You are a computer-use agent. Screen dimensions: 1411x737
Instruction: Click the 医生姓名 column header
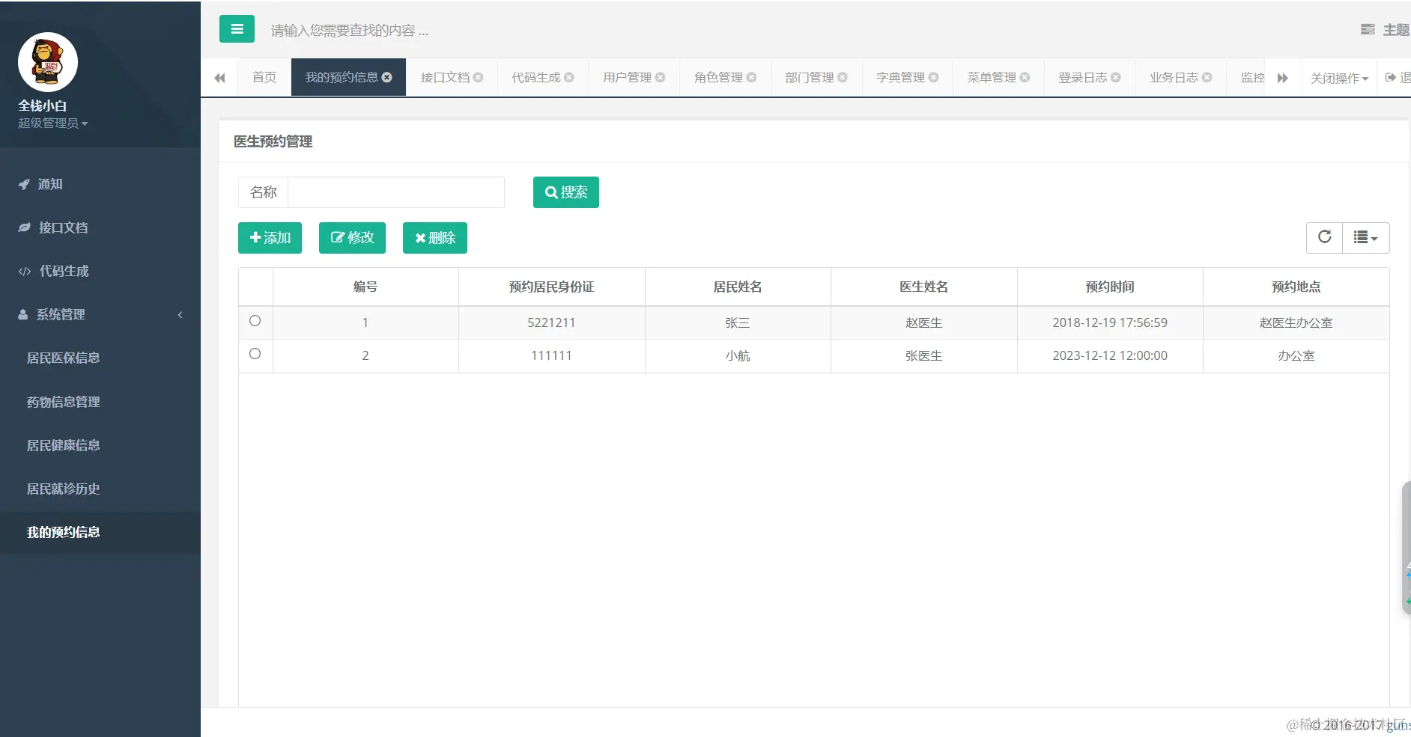(923, 287)
